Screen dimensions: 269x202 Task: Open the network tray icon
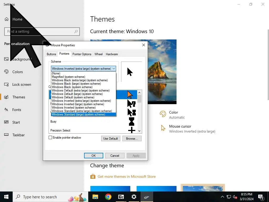pyautogui.click(x=229, y=197)
